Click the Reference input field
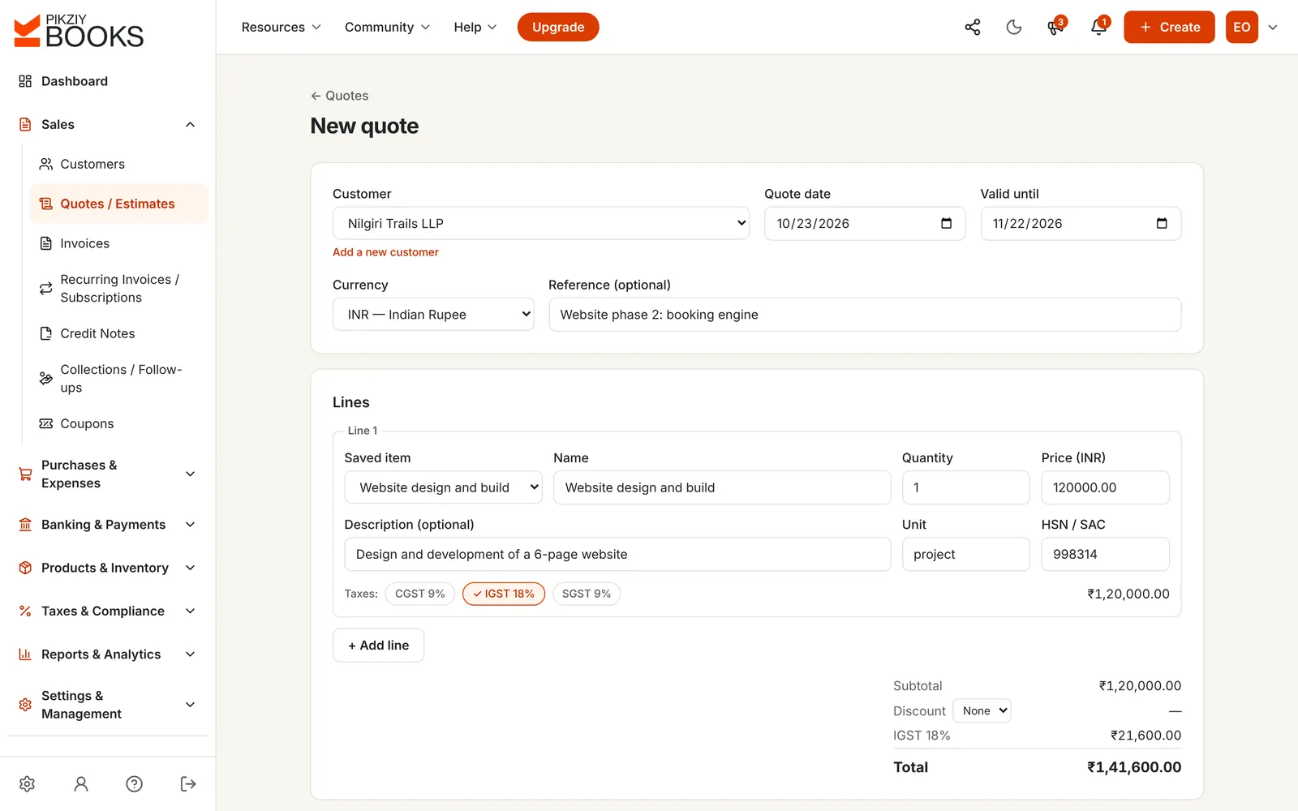Screen dimensions: 1298x811 coord(865,315)
